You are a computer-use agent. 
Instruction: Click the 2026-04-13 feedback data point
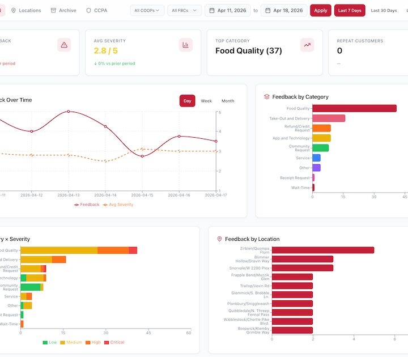point(69,112)
